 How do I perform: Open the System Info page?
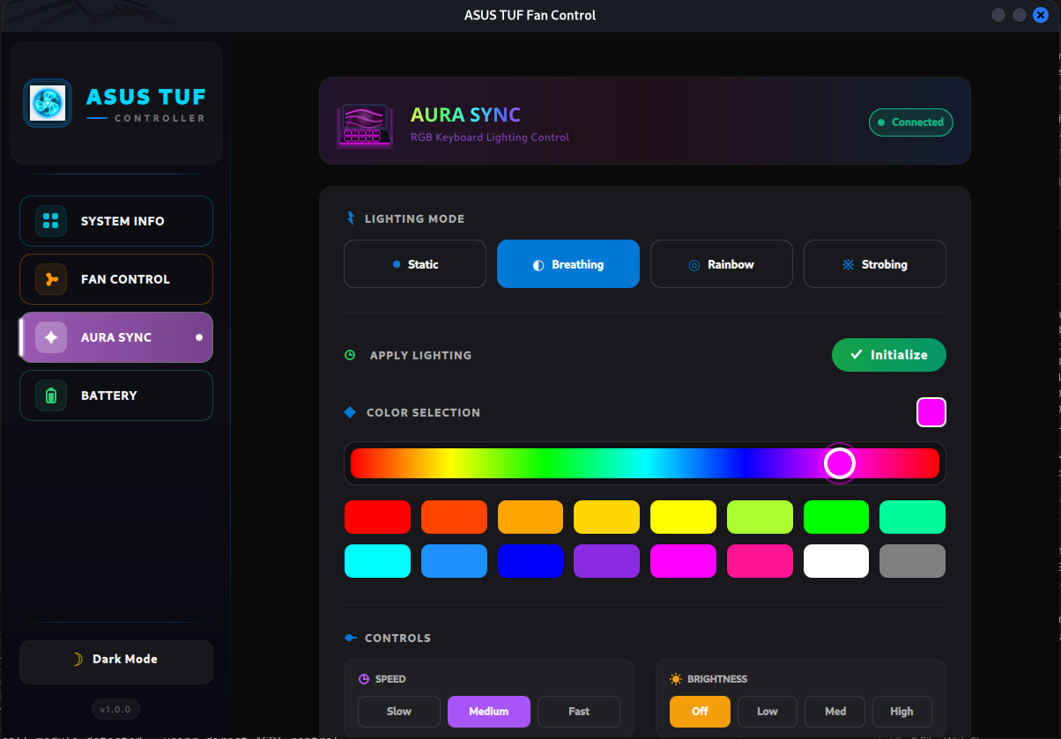[x=116, y=221]
